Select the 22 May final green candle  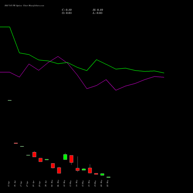[108, 177]
